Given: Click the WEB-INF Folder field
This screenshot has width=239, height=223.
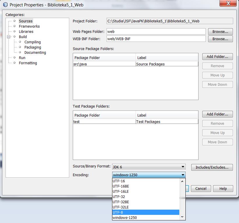Looking at the screenshot, I should pyautogui.click(x=156, y=39).
